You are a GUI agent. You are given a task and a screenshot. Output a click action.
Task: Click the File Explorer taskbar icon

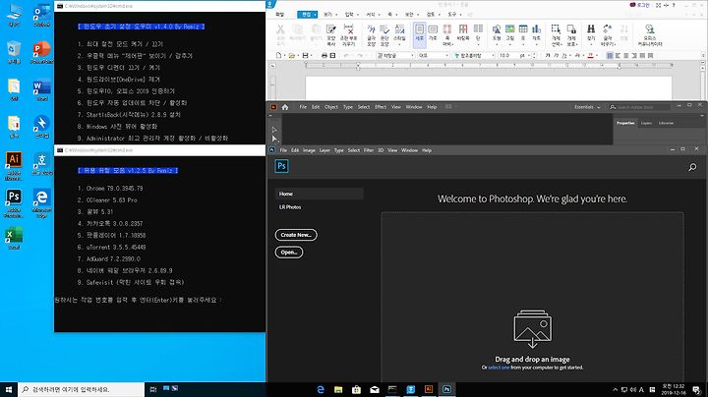338,389
